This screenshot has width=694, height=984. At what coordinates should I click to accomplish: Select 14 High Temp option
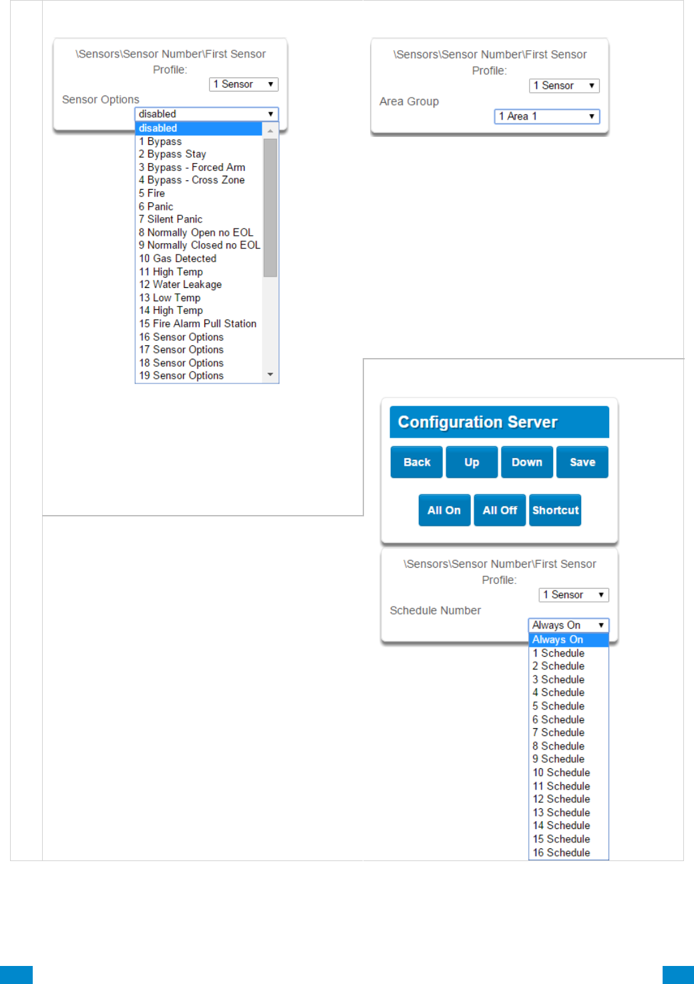(x=198, y=311)
